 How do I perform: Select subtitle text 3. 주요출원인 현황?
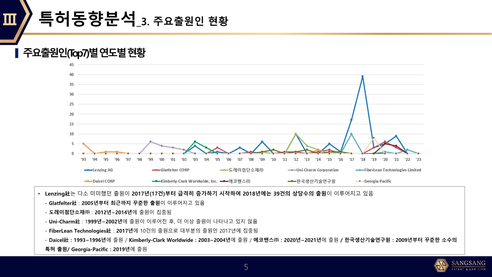[185, 21]
